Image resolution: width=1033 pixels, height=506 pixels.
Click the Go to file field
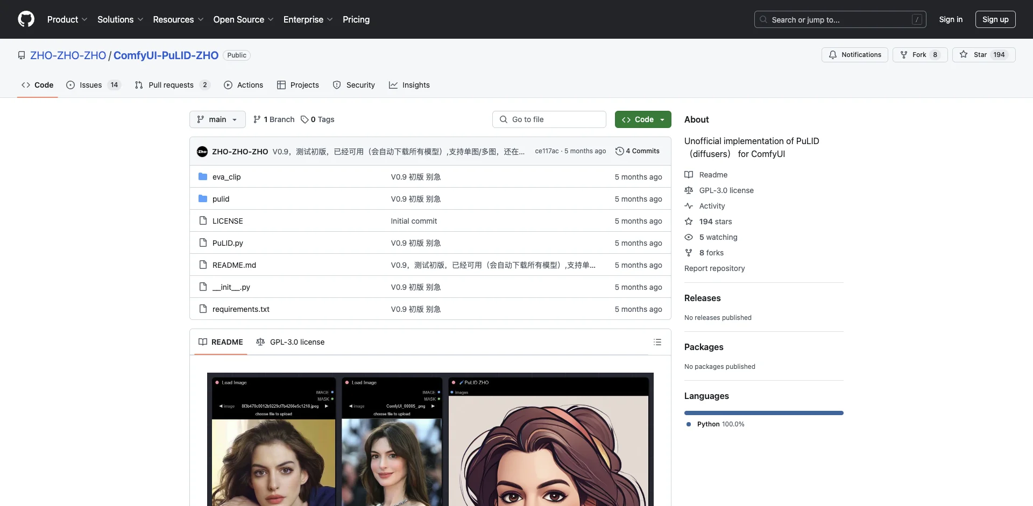(549, 119)
